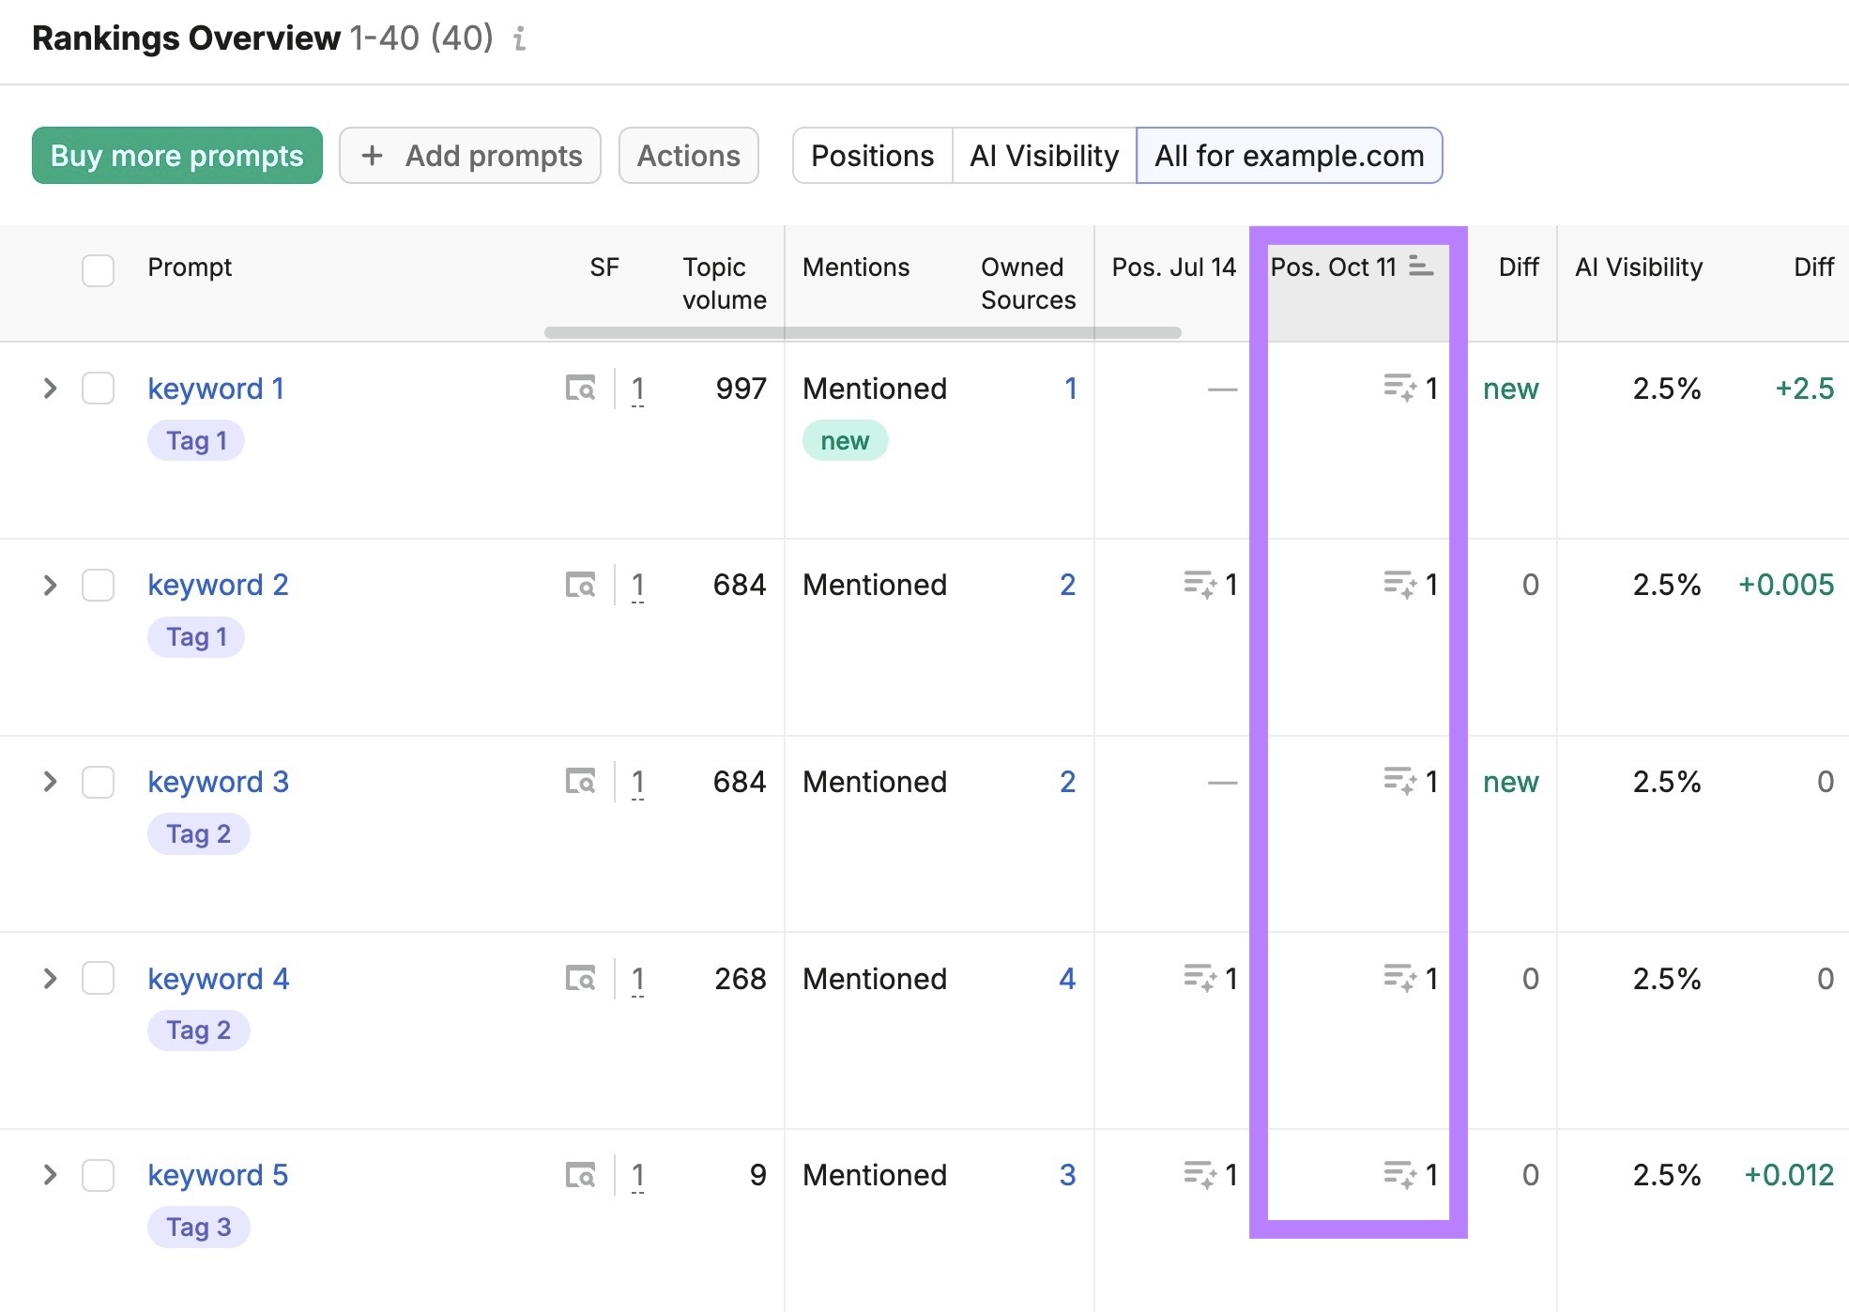Click Tag 1 chip under keyword 2
The width and height of the screenshot is (1849, 1312).
(x=196, y=637)
